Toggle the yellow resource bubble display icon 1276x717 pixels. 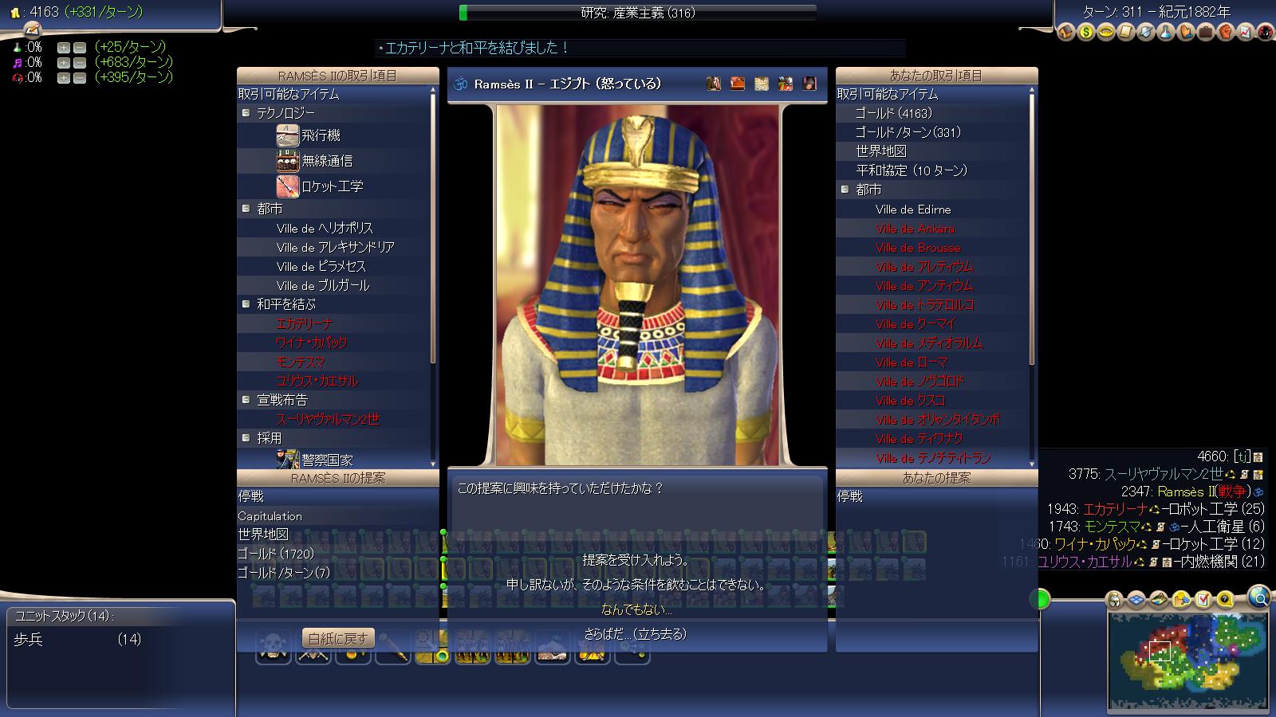coord(1182,600)
